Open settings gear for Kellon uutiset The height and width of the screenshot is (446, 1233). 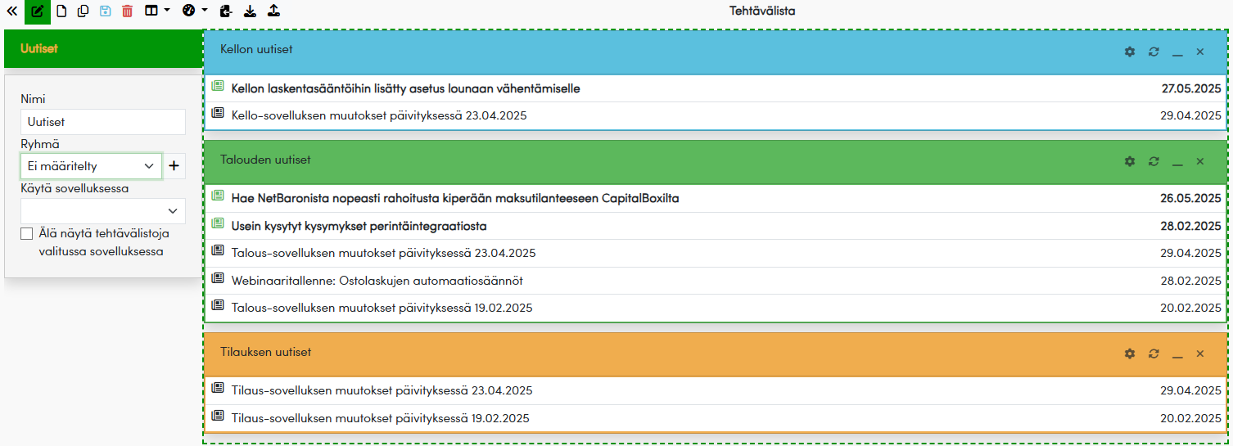point(1130,52)
